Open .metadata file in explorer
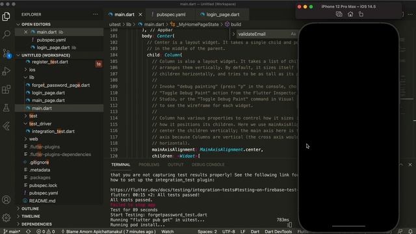This screenshot has width=416, height=234. 40,170
